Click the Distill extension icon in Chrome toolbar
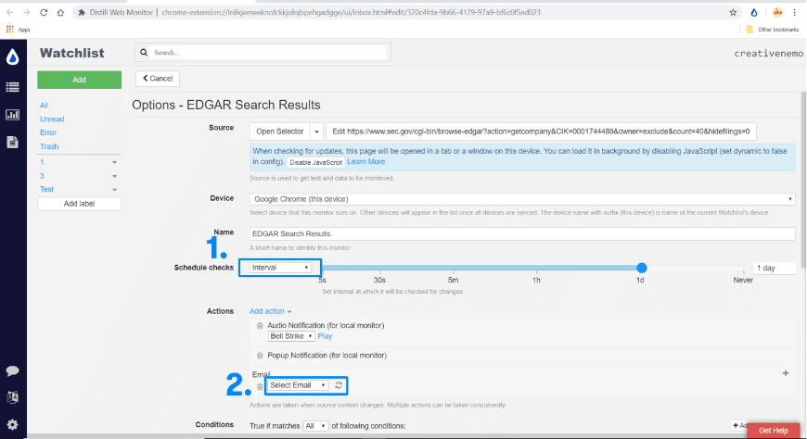Screen dimensions: 807x439 (754, 13)
